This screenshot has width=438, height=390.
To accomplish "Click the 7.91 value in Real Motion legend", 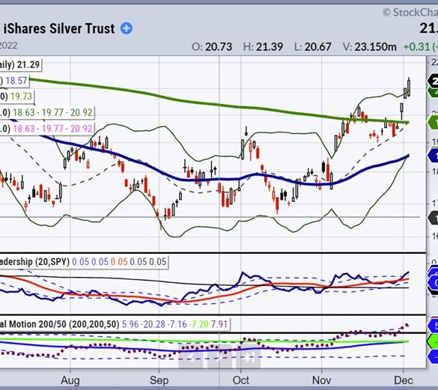I will point(219,324).
